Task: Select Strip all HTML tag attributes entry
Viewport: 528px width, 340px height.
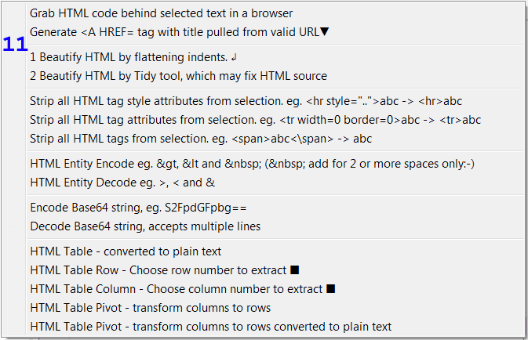Action: click(255, 120)
